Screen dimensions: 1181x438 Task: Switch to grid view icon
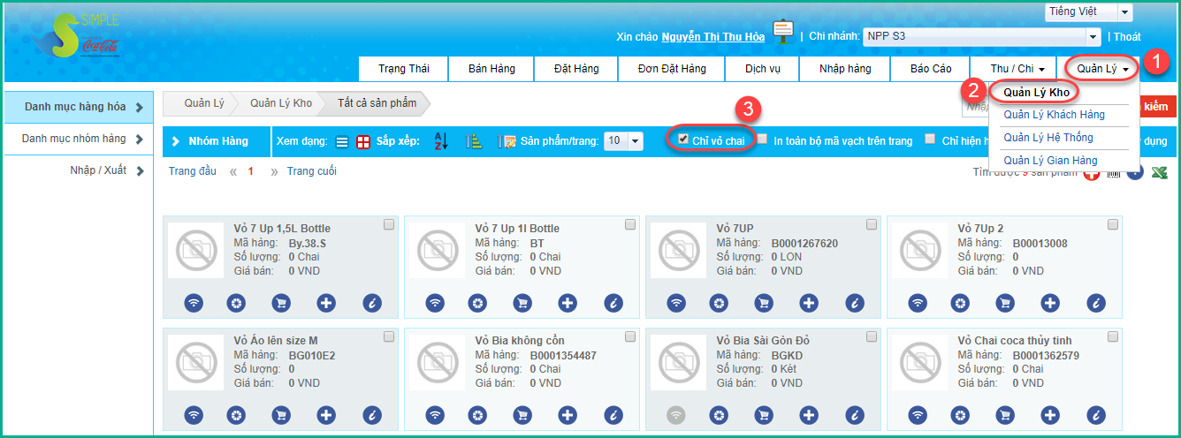click(x=363, y=141)
